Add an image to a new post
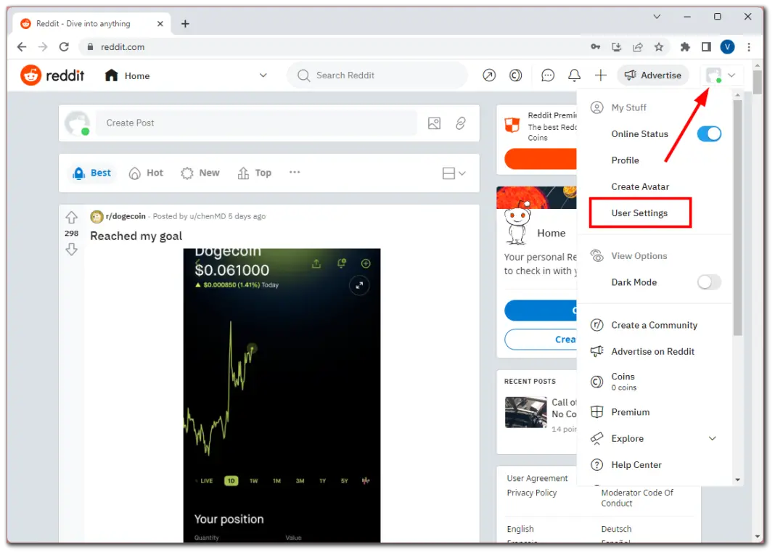775x555 pixels. (x=434, y=123)
